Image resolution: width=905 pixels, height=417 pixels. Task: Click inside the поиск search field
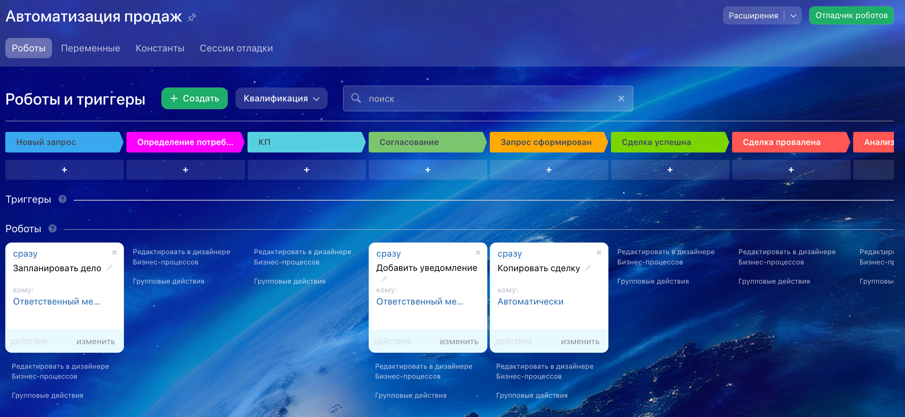pyautogui.click(x=486, y=99)
